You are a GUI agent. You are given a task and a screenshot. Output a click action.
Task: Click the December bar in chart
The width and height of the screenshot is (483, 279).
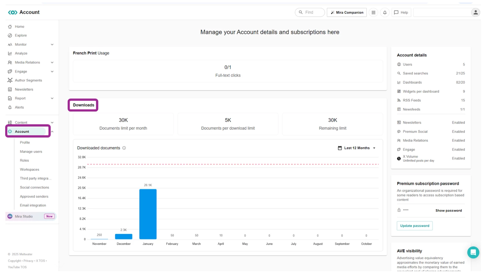tap(123, 237)
